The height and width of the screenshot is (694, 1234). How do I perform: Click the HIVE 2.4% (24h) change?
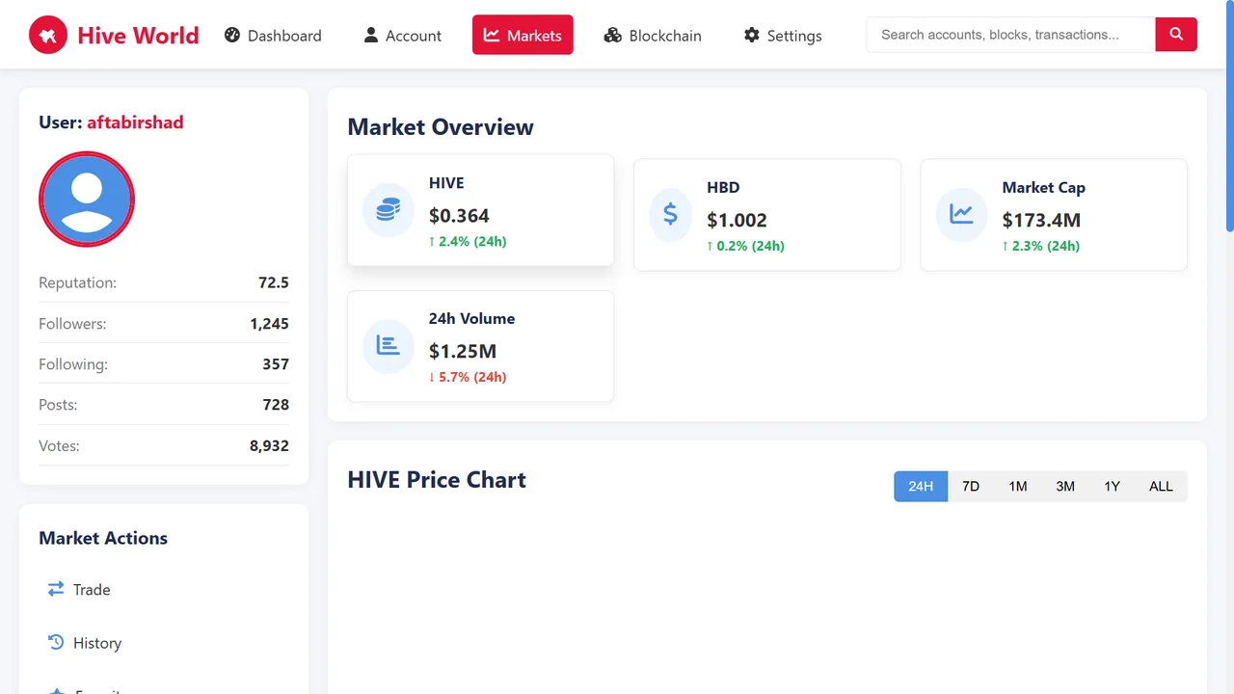point(468,242)
